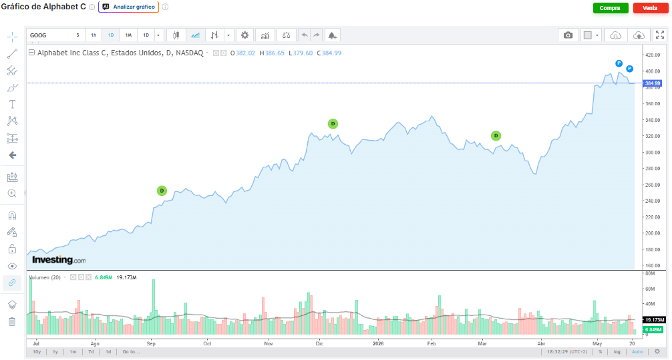This screenshot has height=360, width=672.
Task: Set date range to 1m
Action: coord(73,352)
